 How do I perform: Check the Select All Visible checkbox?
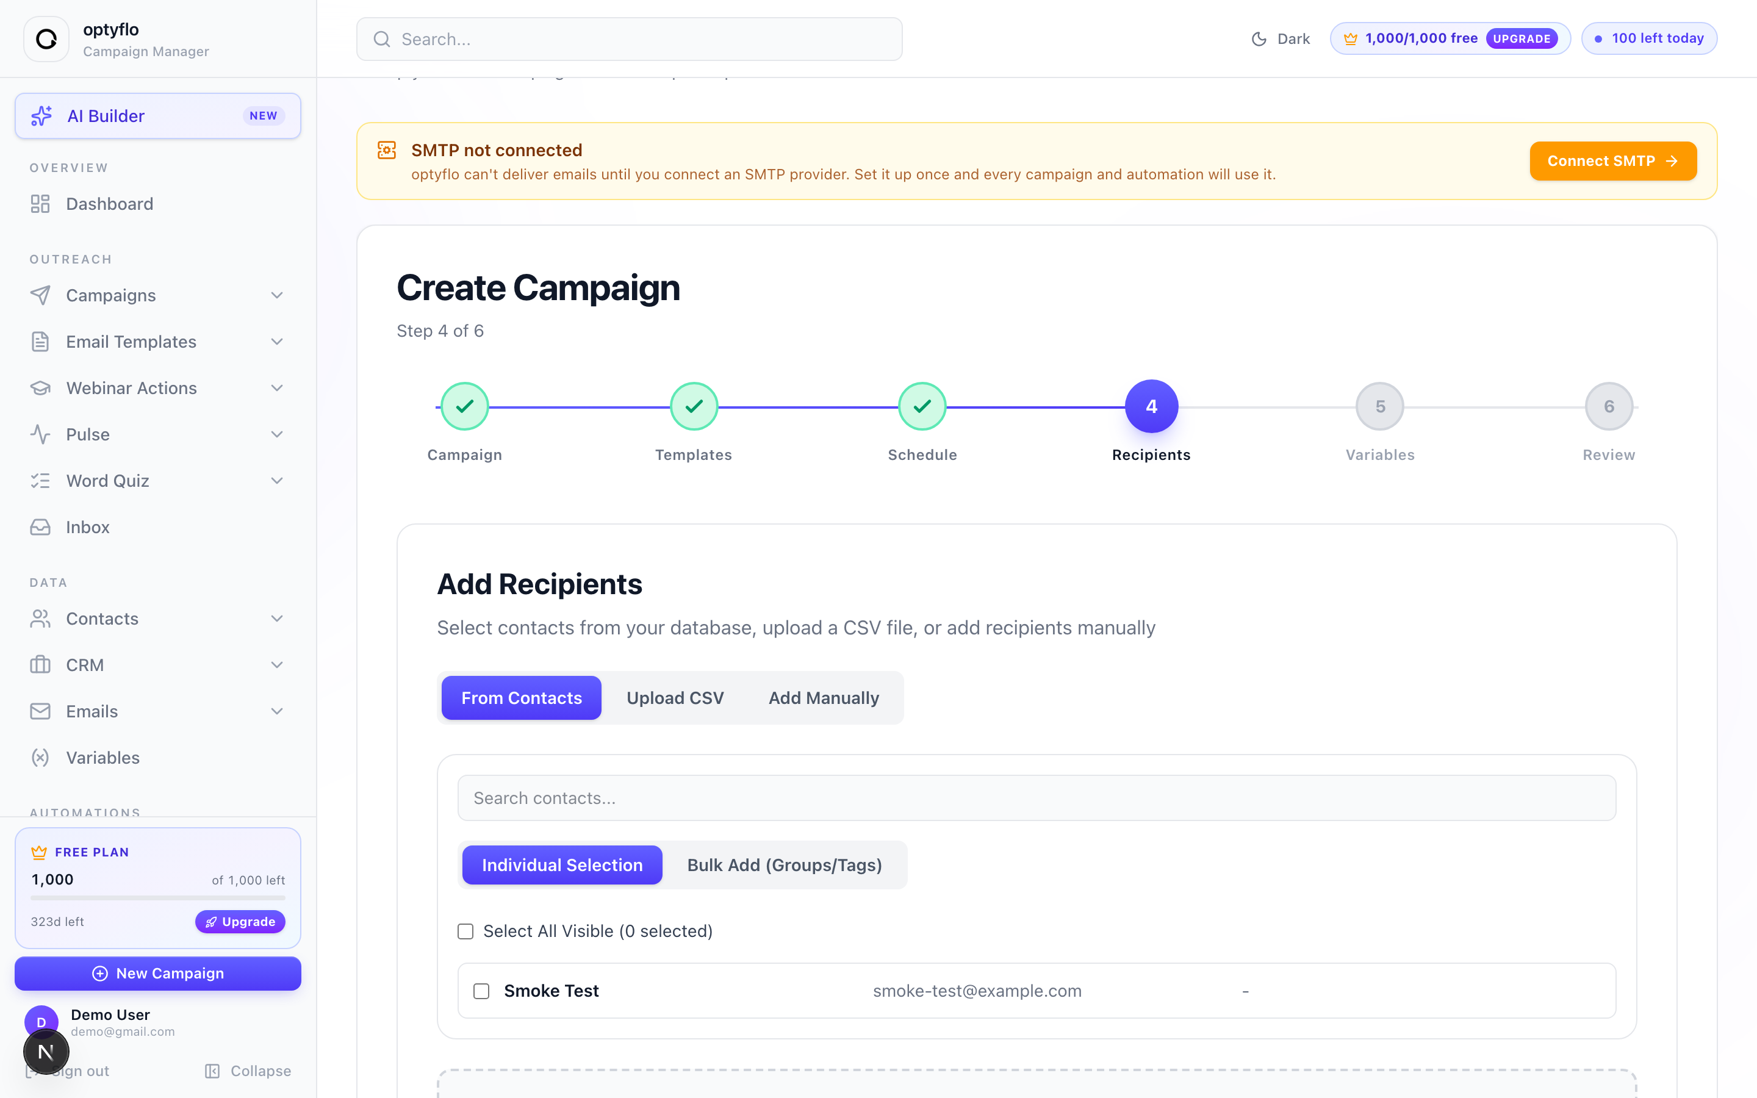click(x=465, y=931)
